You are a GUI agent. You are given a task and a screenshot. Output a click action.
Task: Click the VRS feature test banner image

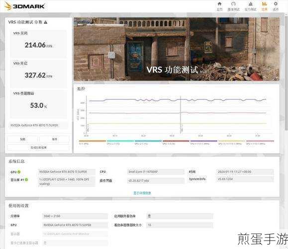(x=177, y=49)
